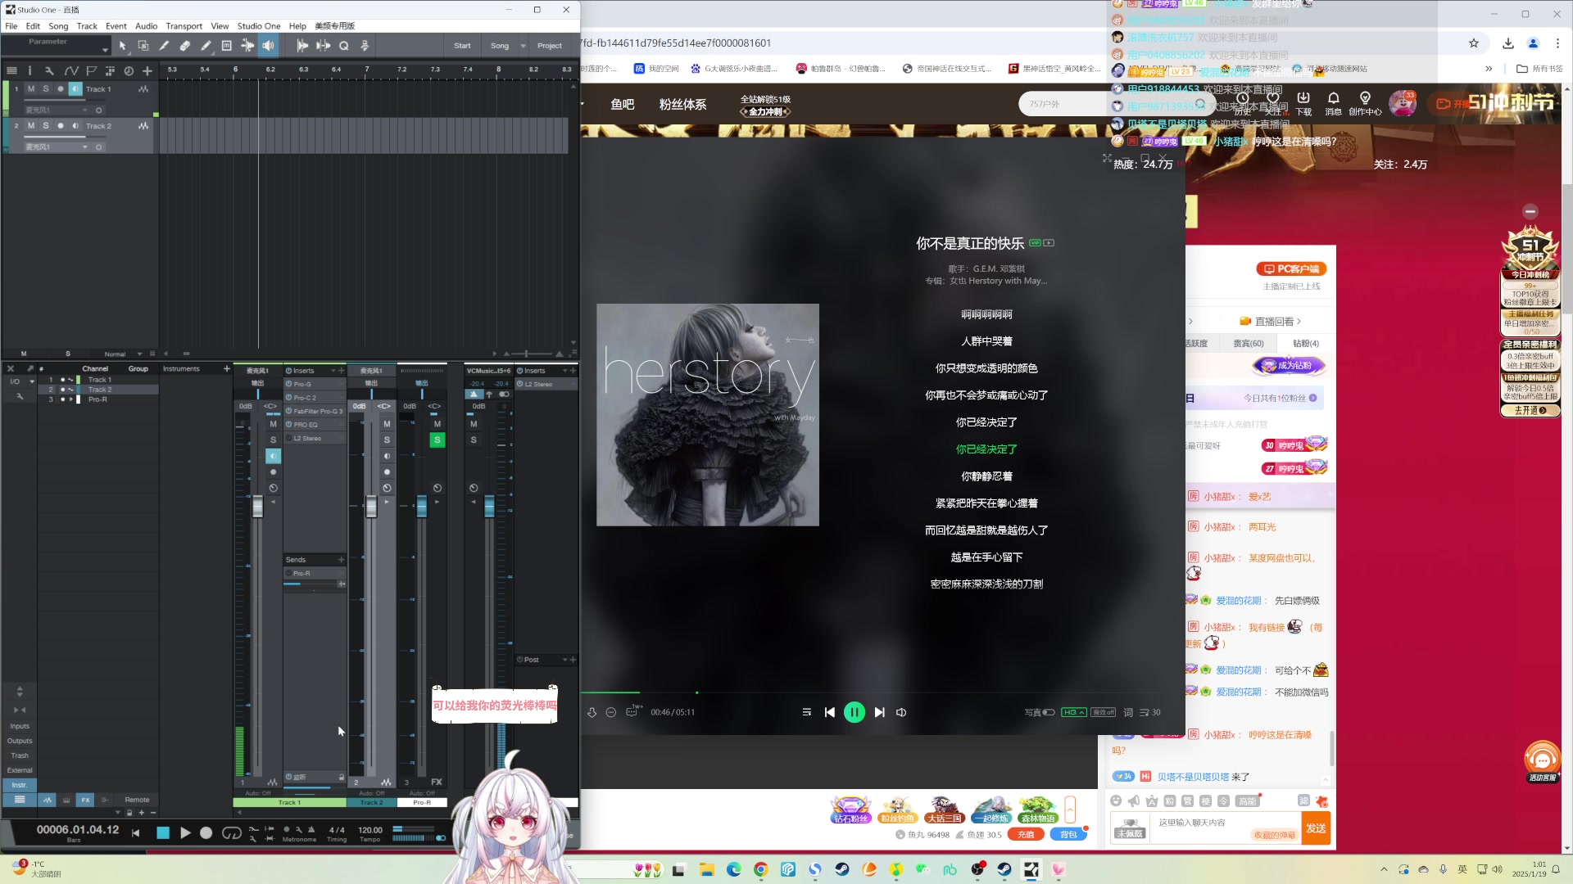Screen dimensions: 1573x884
Task: Open the Song dropdown arrow
Action: point(523,46)
